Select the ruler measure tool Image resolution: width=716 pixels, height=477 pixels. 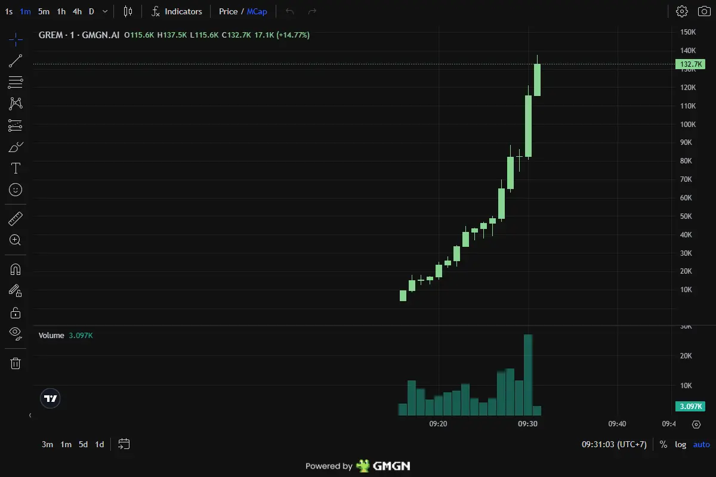16,219
